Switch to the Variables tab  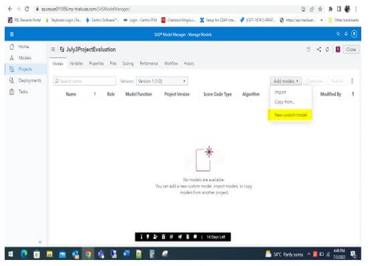[76, 63]
